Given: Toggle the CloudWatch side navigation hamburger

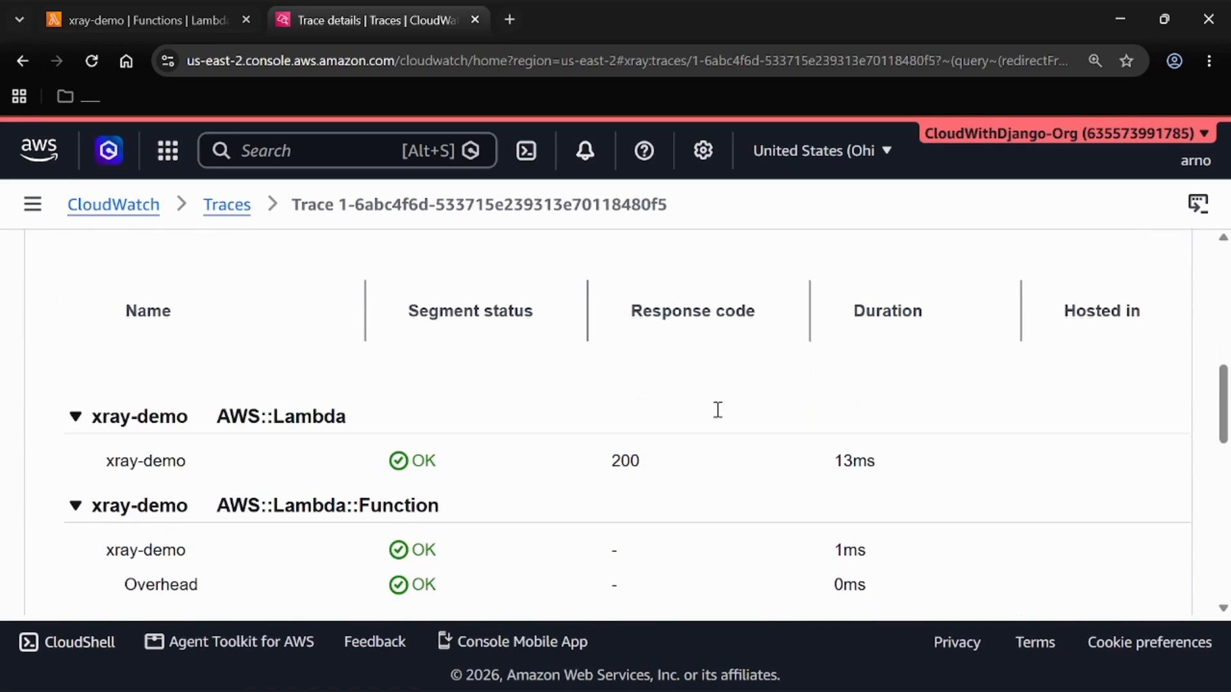Looking at the screenshot, I should click(33, 204).
